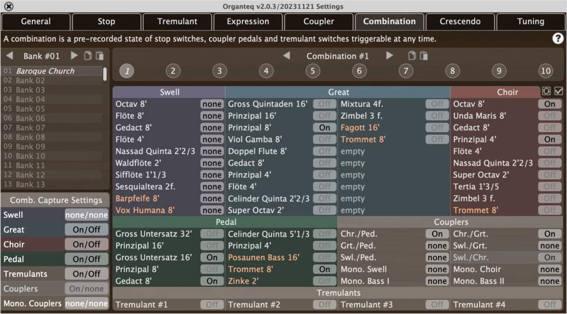Change Mono. Couplers capture setting

click(87, 303)
